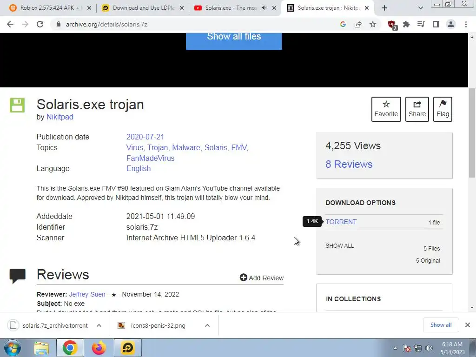Click the Chrome taskbar icon
The image size is (476, 357).
coord(70,348)
